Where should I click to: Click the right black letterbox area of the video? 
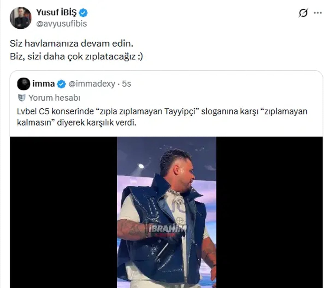pos(270,212)
